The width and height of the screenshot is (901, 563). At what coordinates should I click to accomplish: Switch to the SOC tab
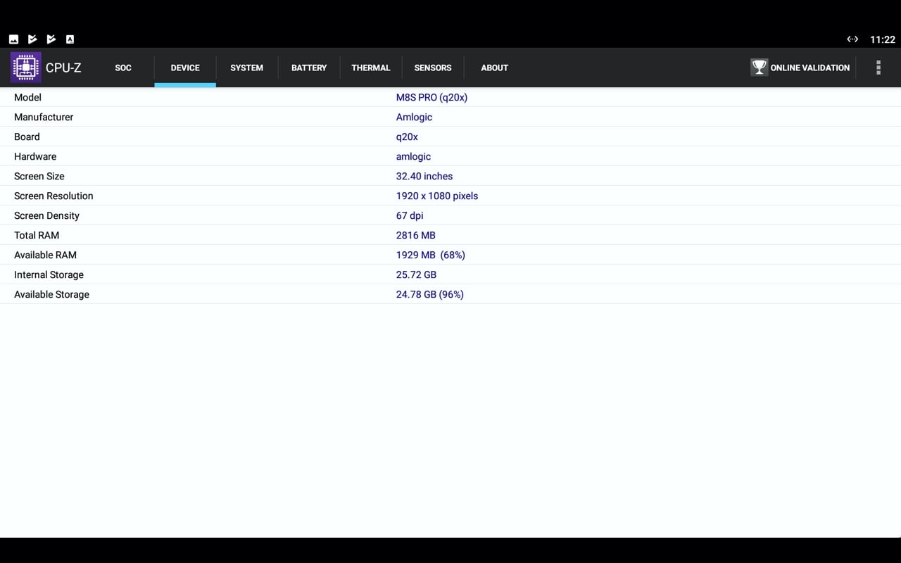pos(123,68)
